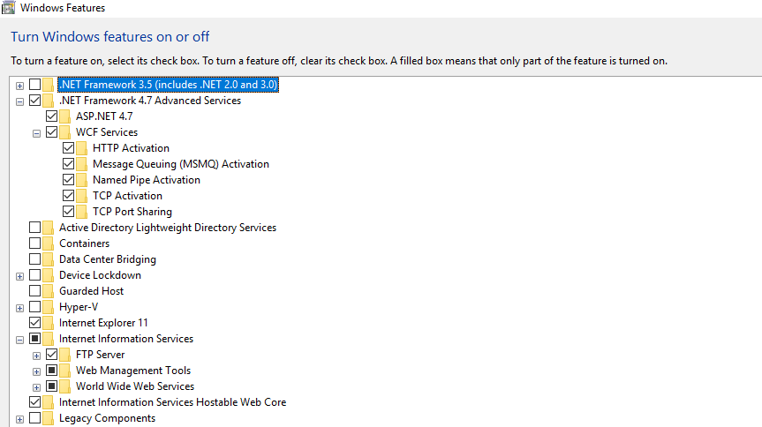This screenshot has height=427, width=762.
Task: Expand the Hyper-V tree node
Action: coord(19,307)
